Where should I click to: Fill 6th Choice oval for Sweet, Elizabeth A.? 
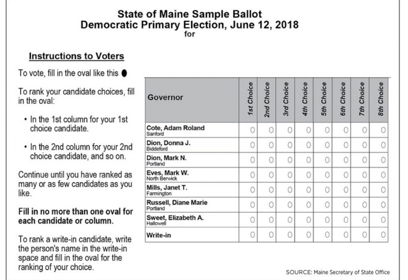[346, 219]
